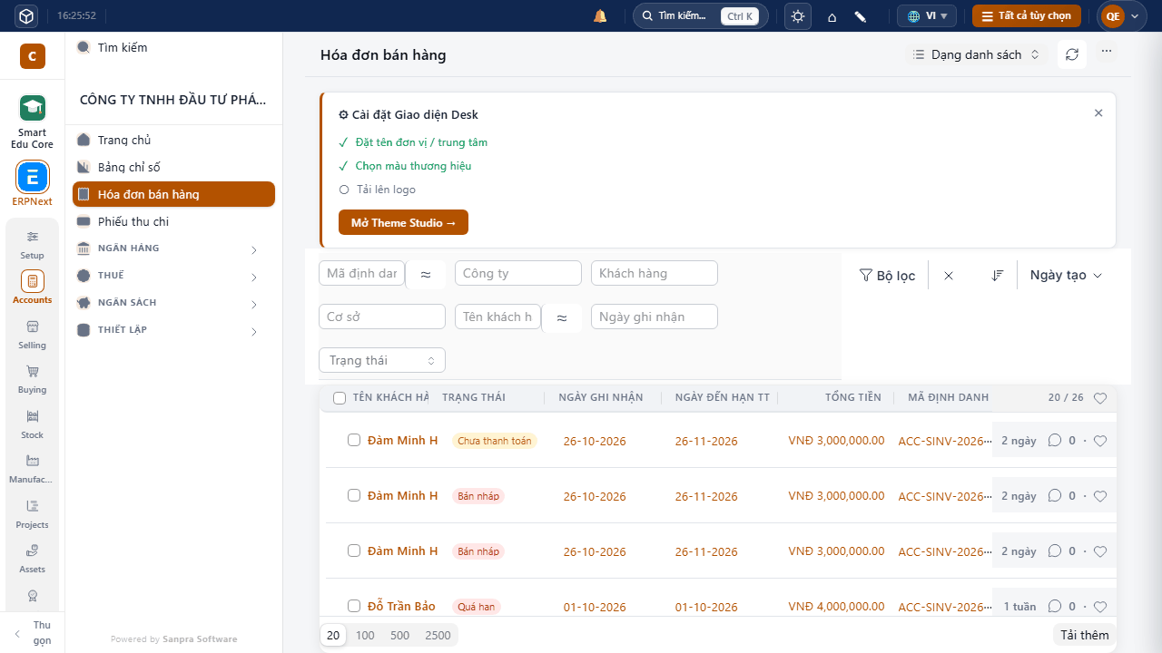This screenshot has width=1162, height=653.
Task: Open Trang chủ in sidebar
Action: [x=173, y=140]
